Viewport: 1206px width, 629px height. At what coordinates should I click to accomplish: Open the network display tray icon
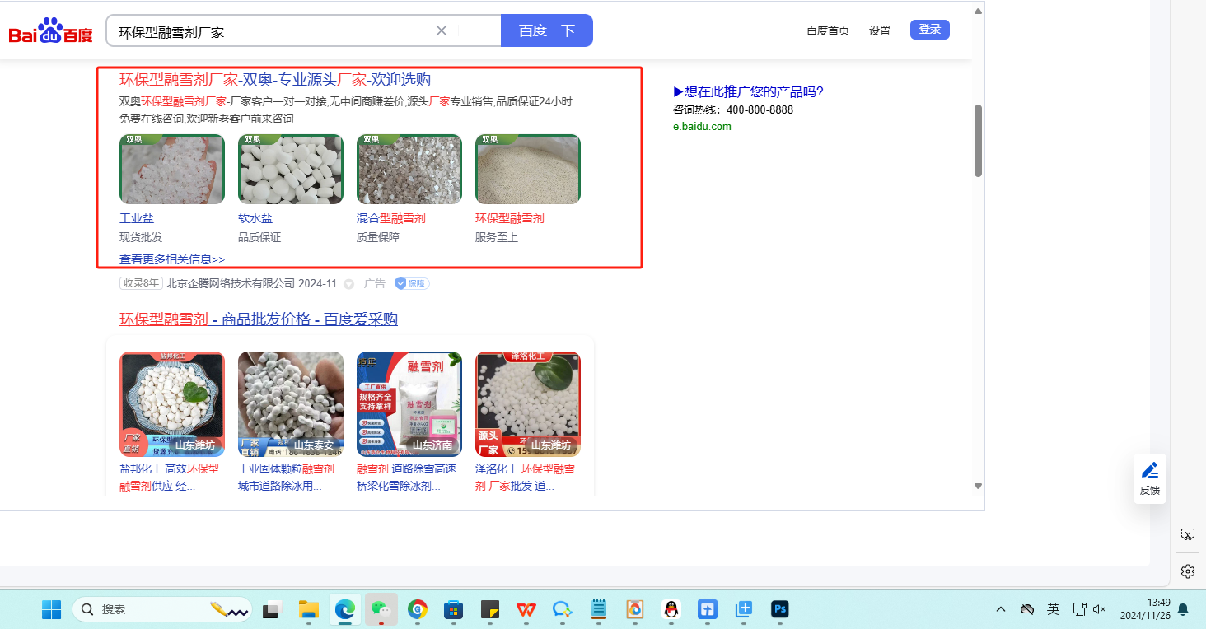pos(1079,609)
